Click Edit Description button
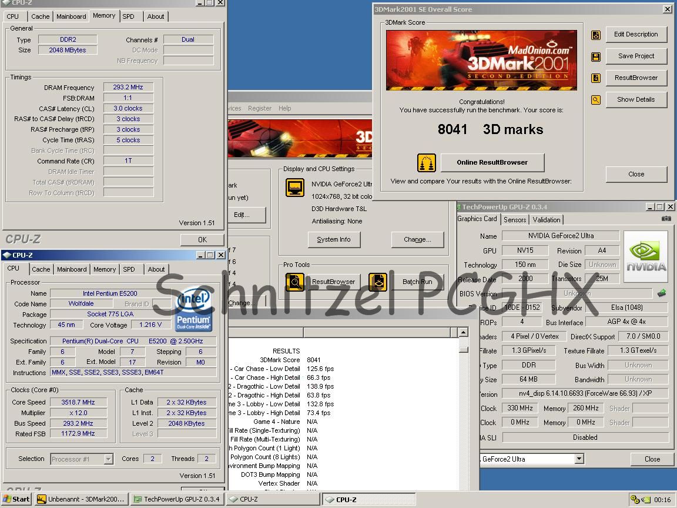 pos(636,34)
